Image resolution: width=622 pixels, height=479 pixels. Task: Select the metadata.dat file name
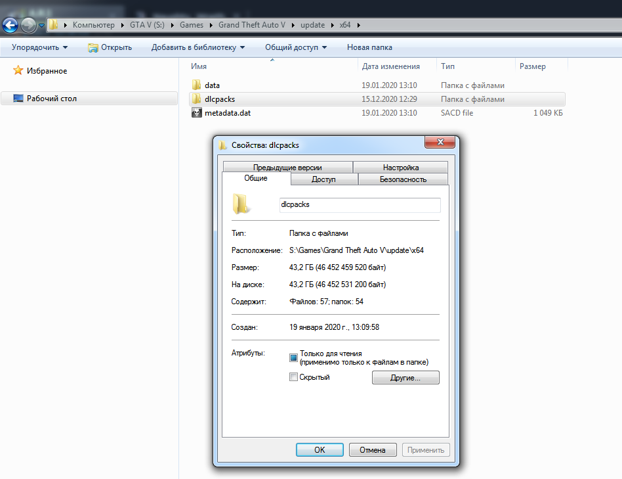pyautogui.click(x=228, y=113)
